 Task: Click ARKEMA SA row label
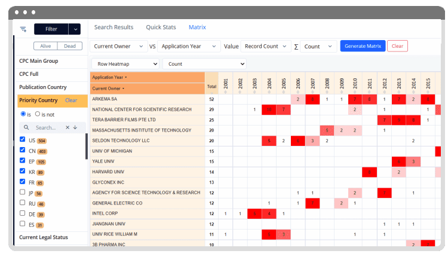click(x=105, y=99)
